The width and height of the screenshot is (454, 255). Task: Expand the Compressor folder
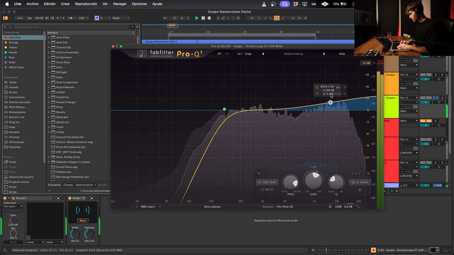(x=49, y=57)
